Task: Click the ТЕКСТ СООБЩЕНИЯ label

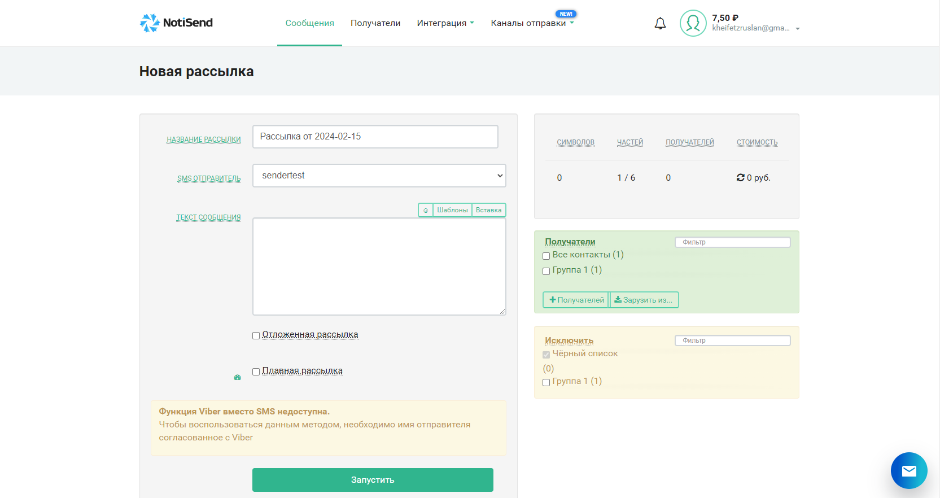Action: click(x=208, y=217)
